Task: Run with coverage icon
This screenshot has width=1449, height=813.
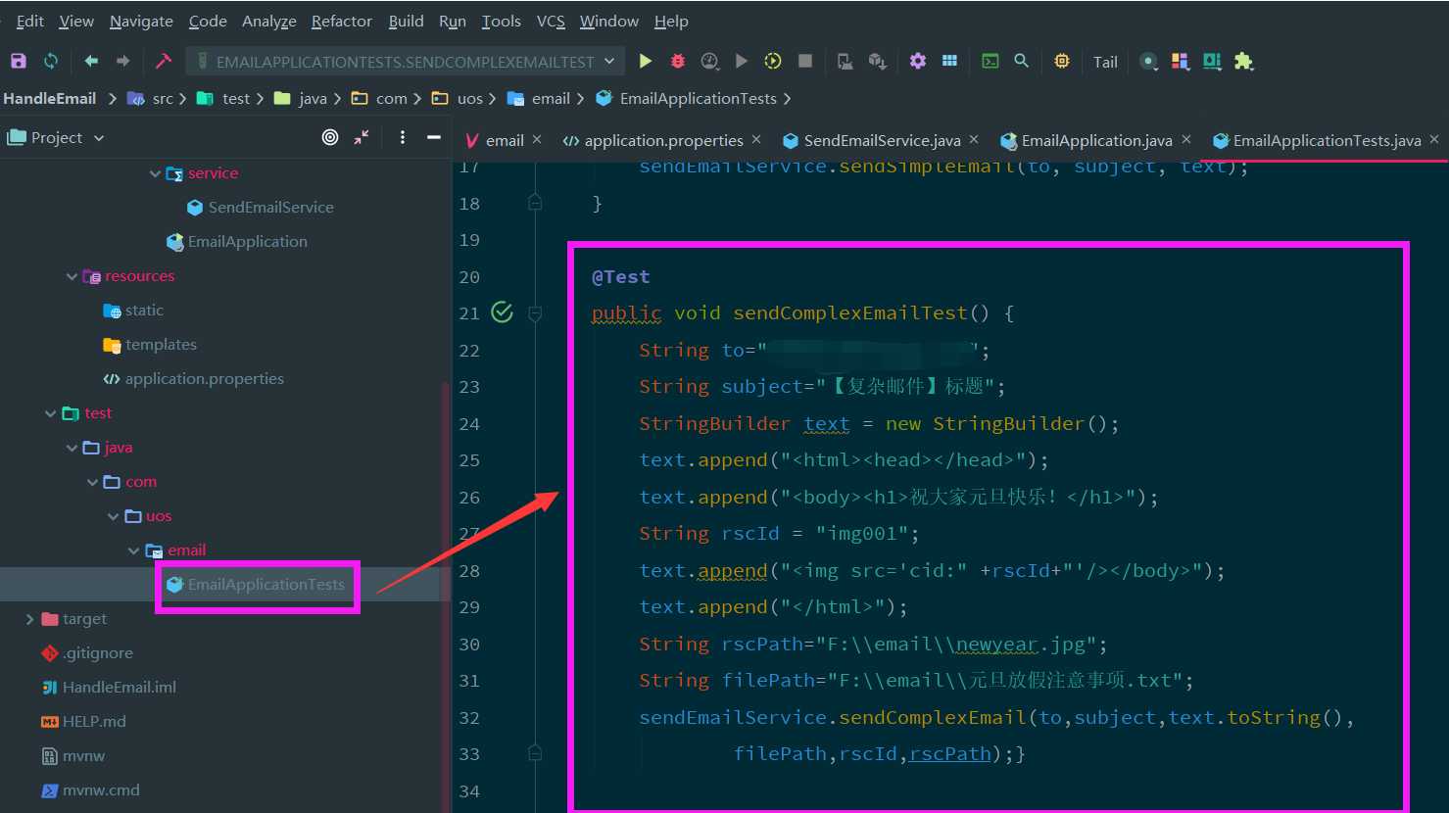Action: (x=710, y=61)
